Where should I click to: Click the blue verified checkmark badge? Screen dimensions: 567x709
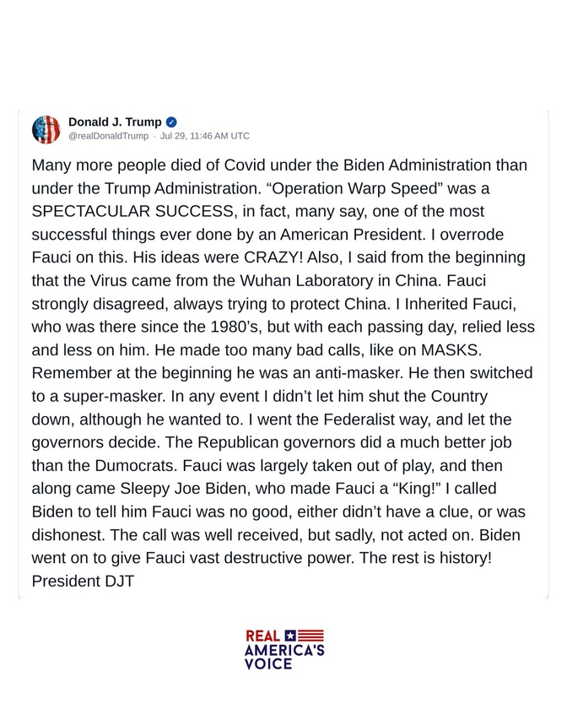[x=172, y=122]
